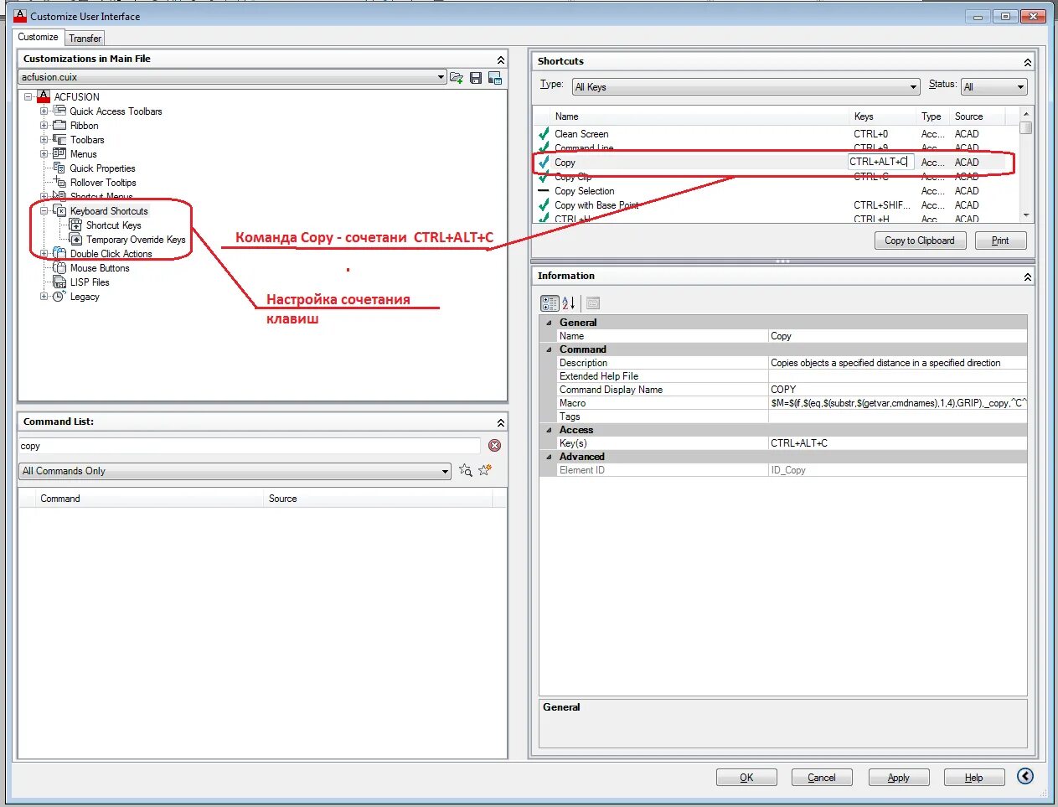Click the Print button

coord(1000,241)
